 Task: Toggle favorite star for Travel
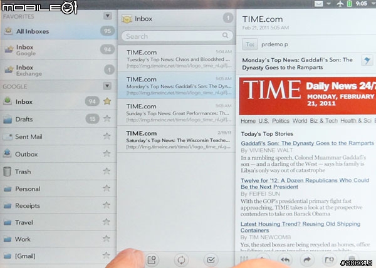tap(107, 222)
